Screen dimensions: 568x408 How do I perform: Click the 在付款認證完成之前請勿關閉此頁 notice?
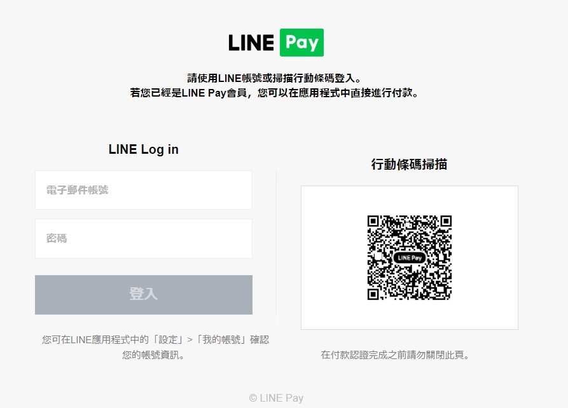pos(395,355)
